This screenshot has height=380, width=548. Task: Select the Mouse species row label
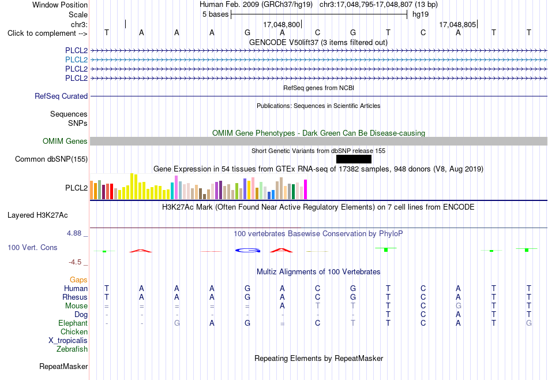[76, 306]
